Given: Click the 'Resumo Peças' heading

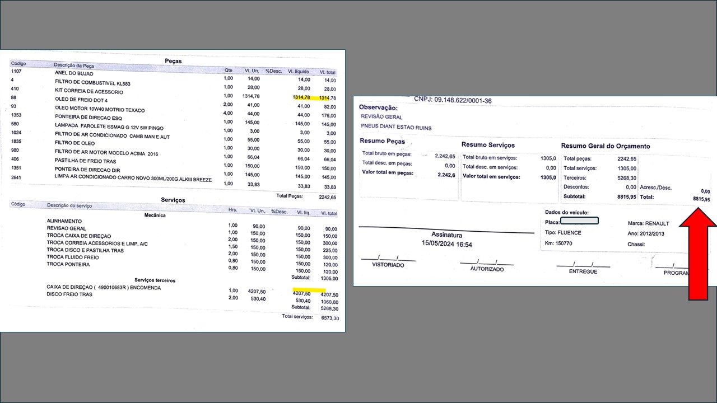Looking at the screenshot, I should pyautogui.click(x=382, y=141).
